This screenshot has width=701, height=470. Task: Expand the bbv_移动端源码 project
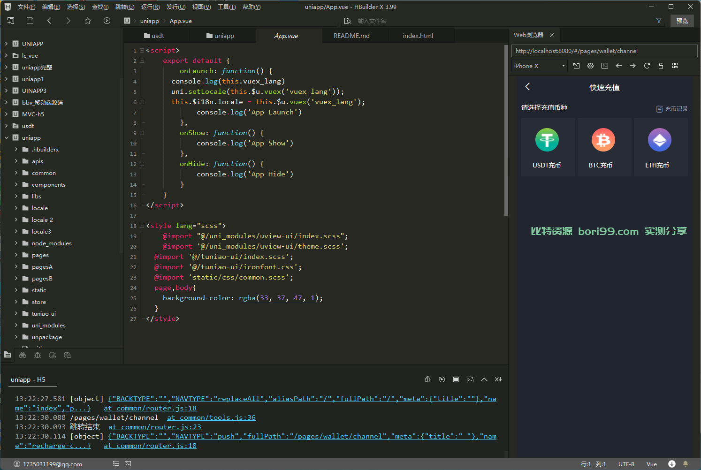7,102
